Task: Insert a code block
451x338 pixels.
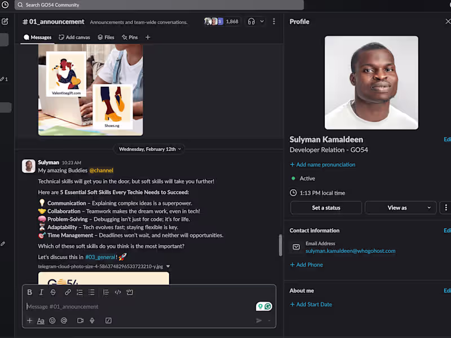Action: [x=130, y=292]
